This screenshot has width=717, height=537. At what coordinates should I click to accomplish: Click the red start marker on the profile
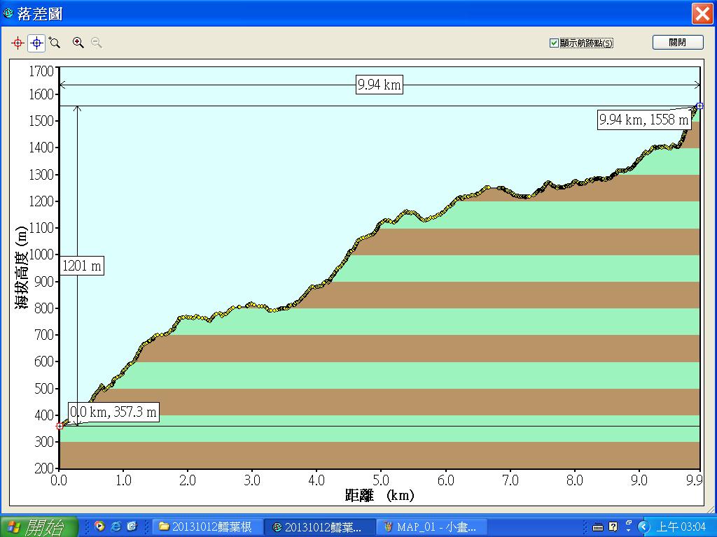(x=60, y=426)
